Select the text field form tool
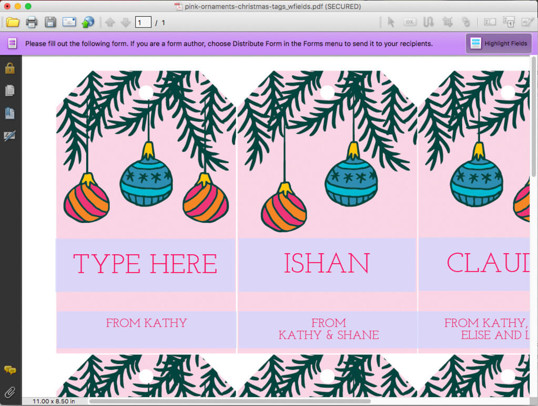 (490, 22)
